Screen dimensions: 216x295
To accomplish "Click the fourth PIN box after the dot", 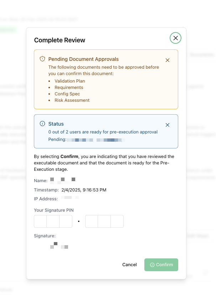I will [x=91, y=221].
